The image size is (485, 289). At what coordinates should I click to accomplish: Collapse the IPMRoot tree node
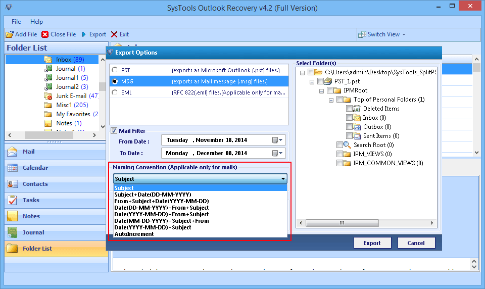(x=321, y=91)
